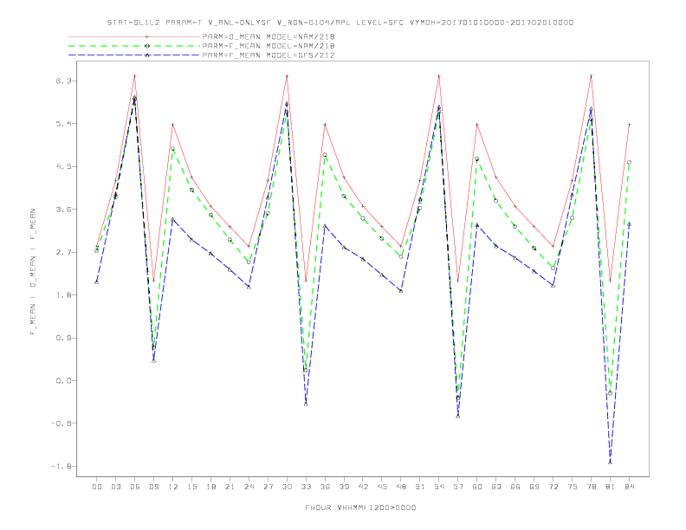Viewport: 686px width, 530px height.
Task: Click the blue GFS triangle marker at hour 33
Action: click(306, 404)
